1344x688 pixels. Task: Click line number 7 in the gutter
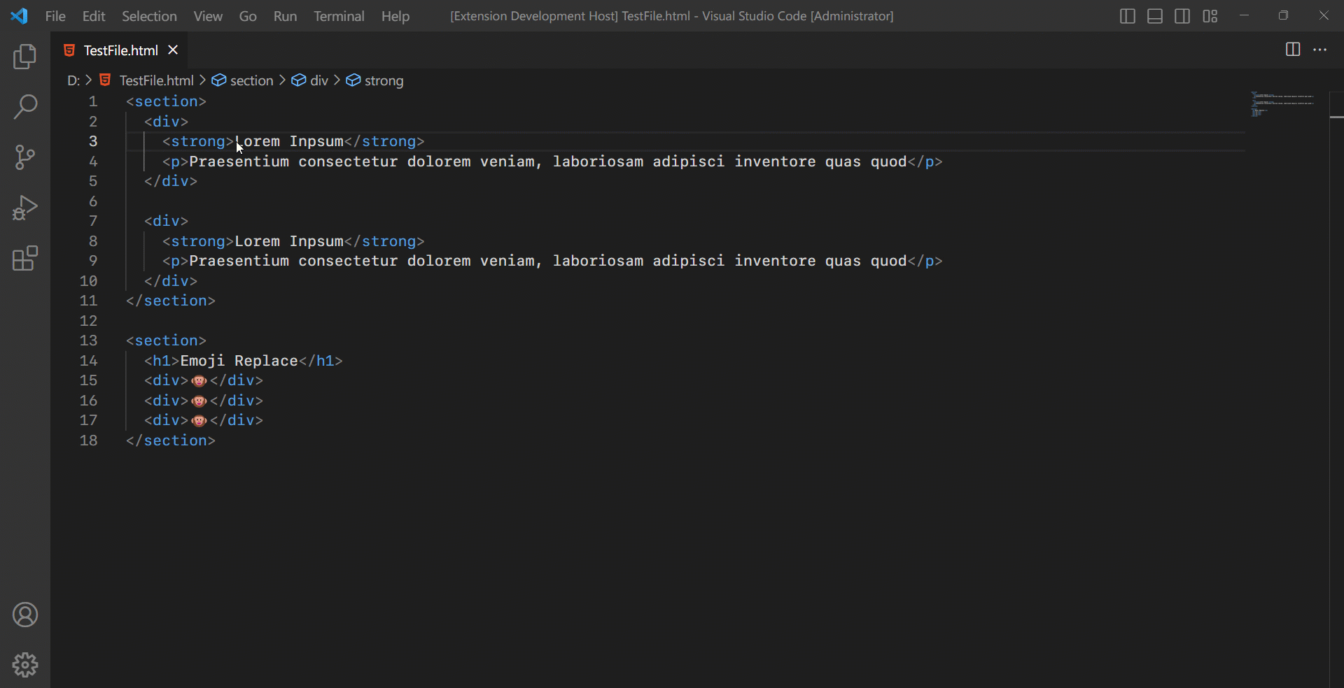pyautogui.click(x=92, y=221)
